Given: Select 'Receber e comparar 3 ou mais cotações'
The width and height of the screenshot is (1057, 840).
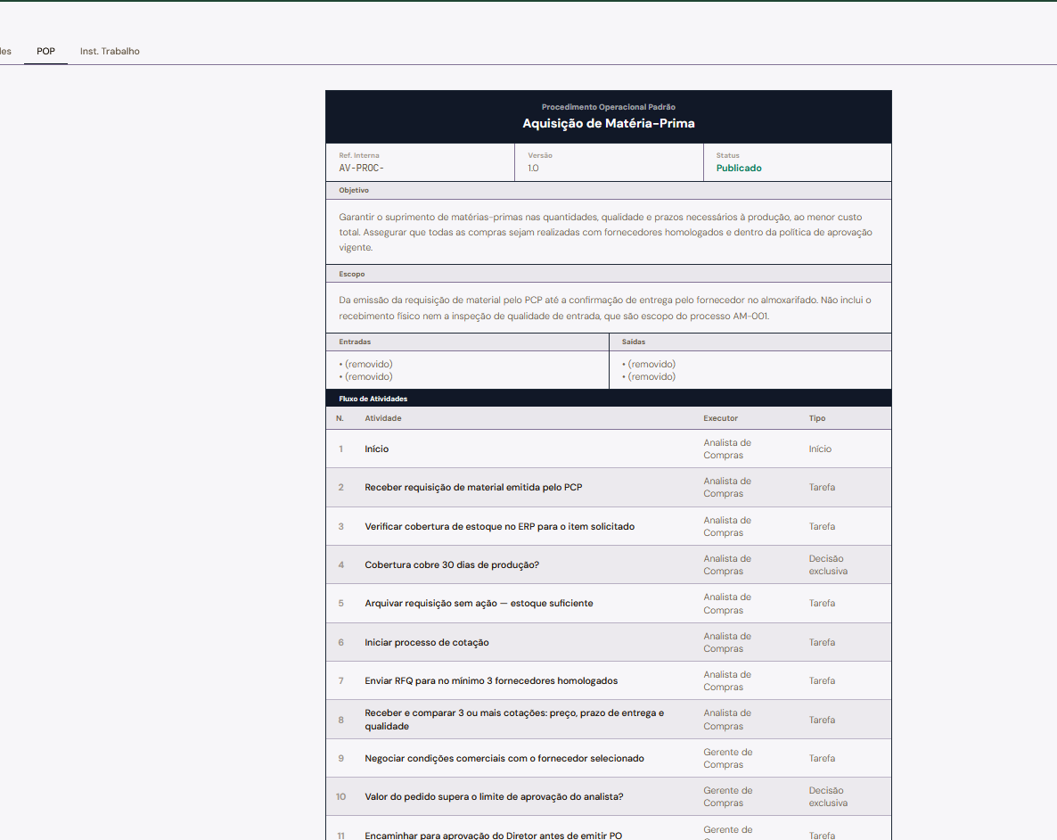Looking at the screenshot, I should [x=608, y=720].
